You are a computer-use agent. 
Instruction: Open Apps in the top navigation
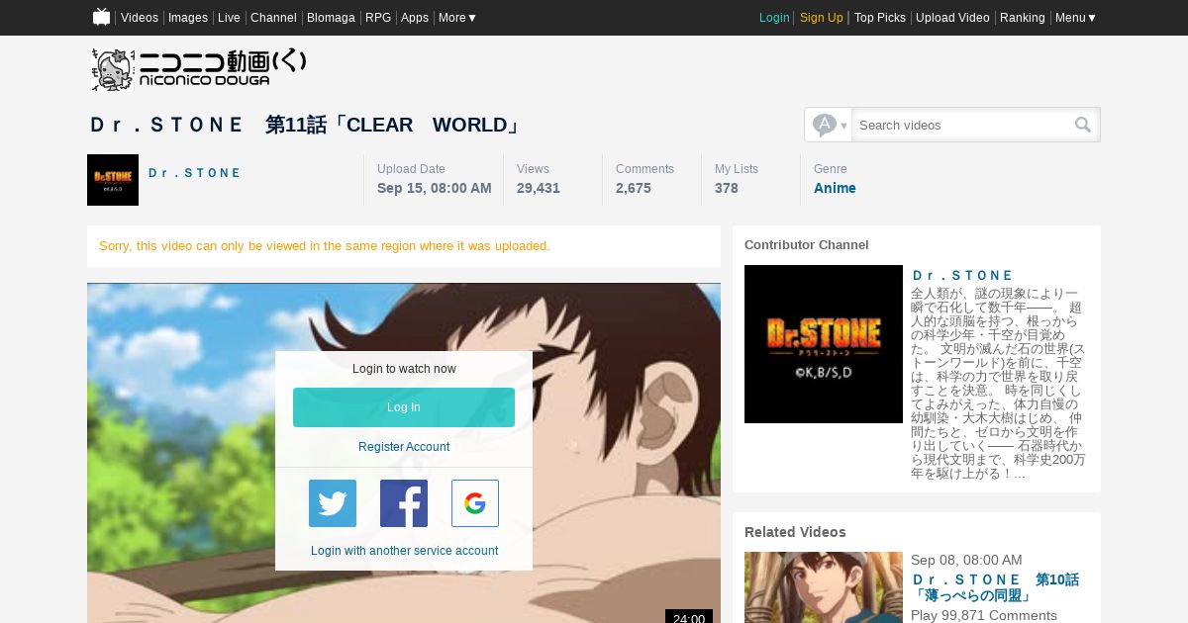click(415, 18)
